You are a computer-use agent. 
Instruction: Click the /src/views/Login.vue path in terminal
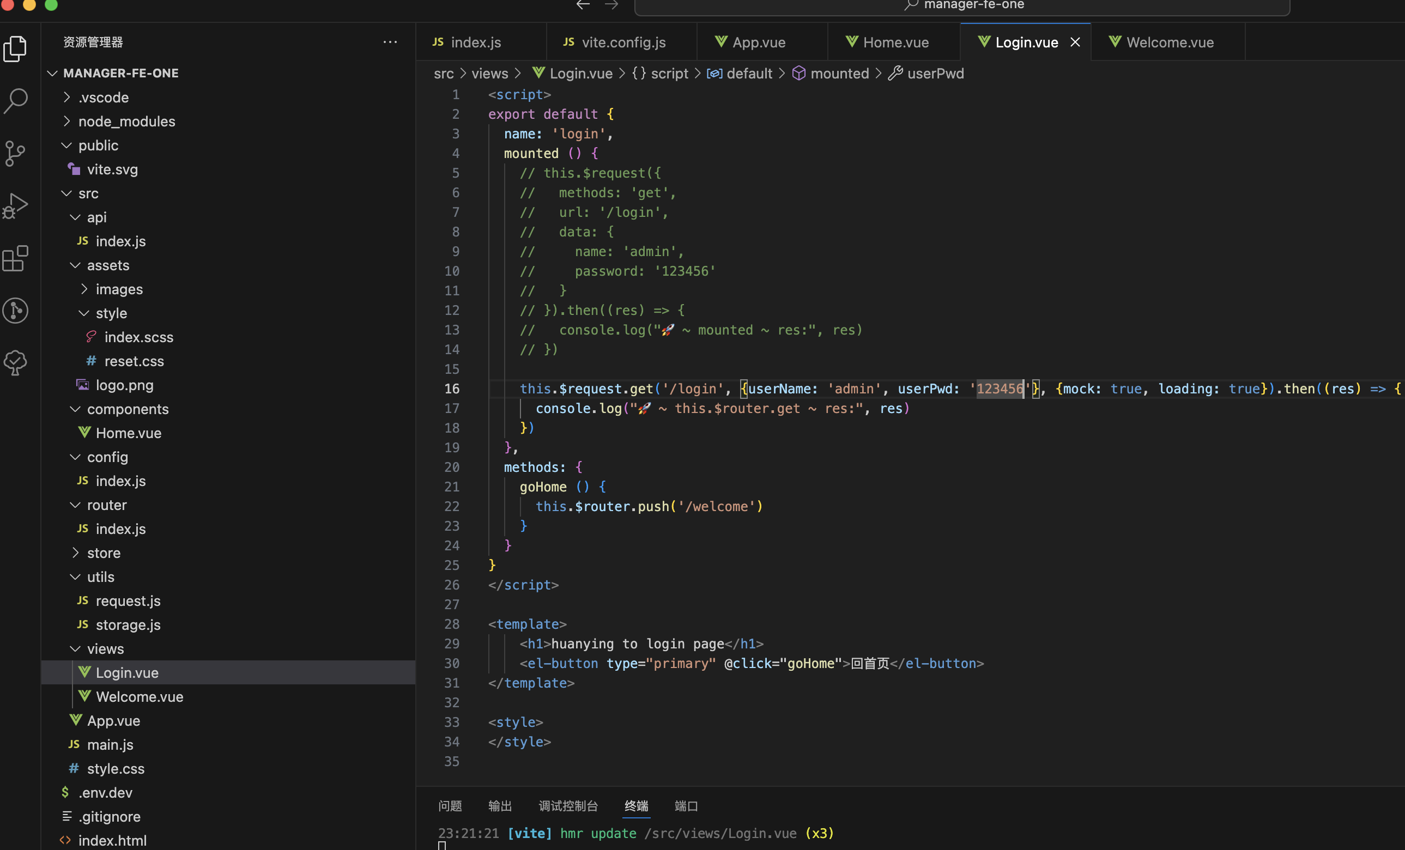point(720,833)
